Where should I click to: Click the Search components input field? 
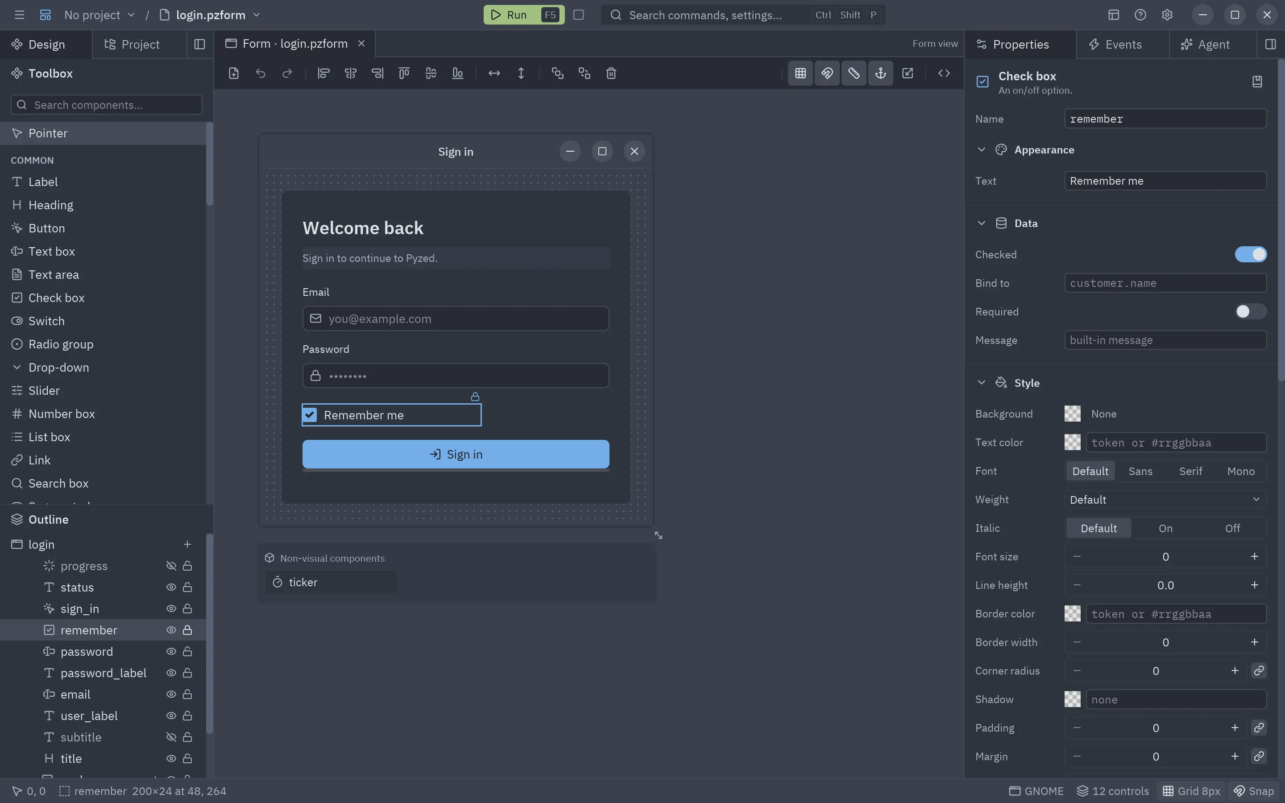coord(106,105)
